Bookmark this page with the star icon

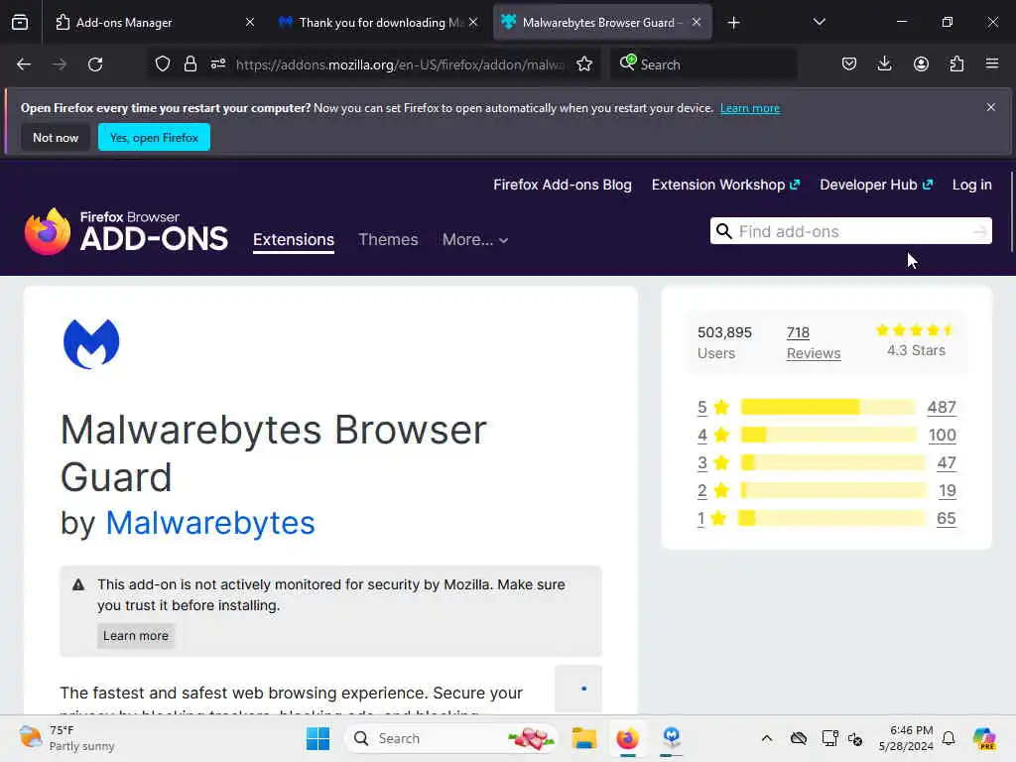coord(584,64)
